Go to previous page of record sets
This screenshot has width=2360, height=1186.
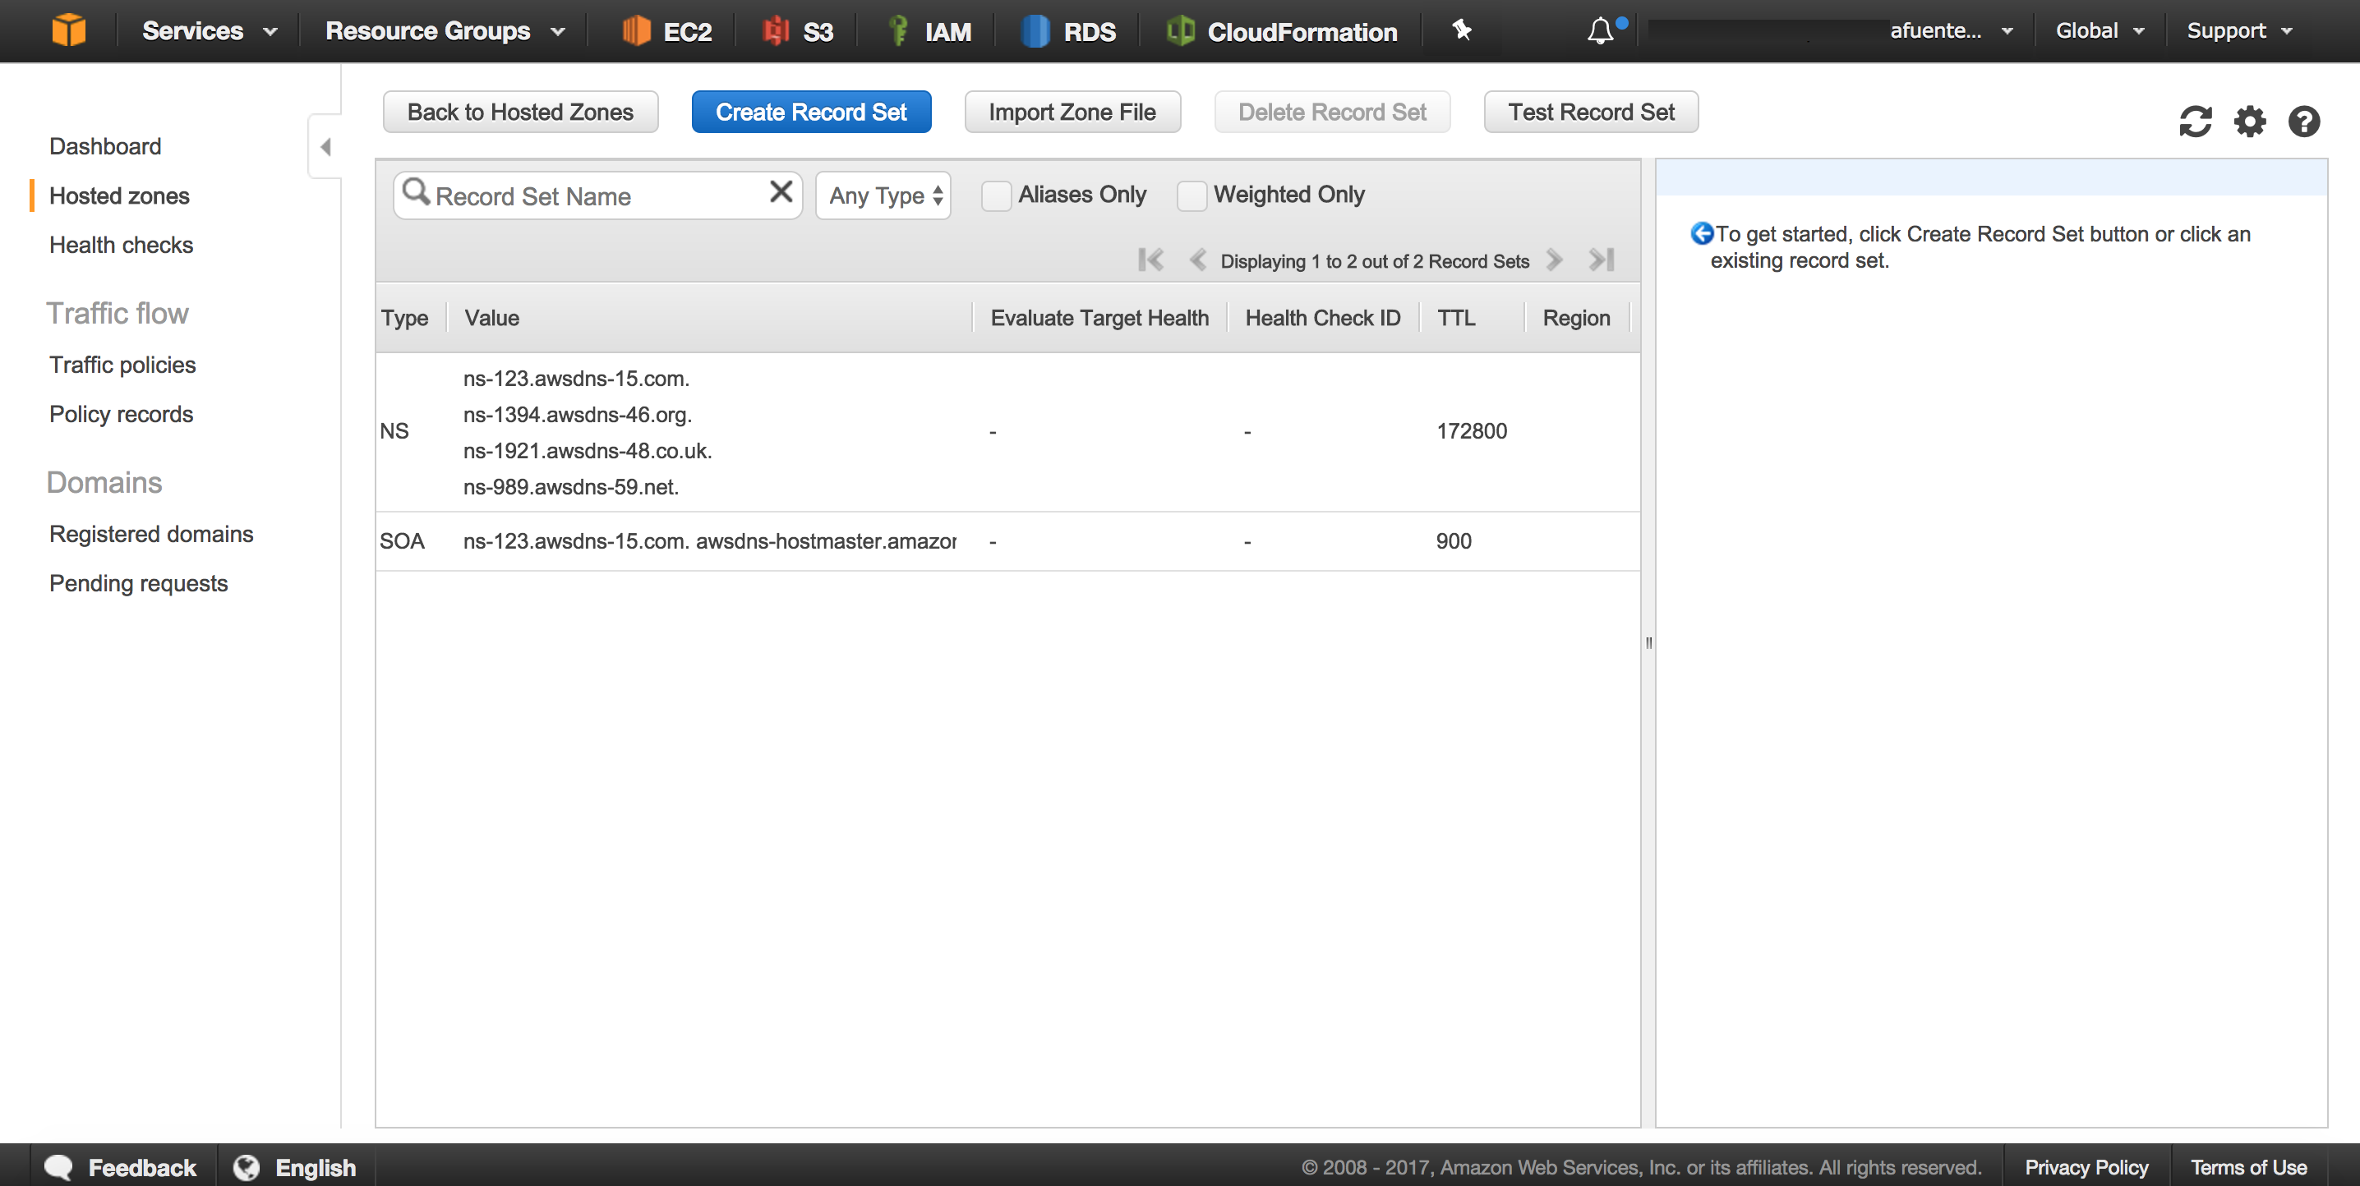pyautogui.click(x=1197, y=260)
